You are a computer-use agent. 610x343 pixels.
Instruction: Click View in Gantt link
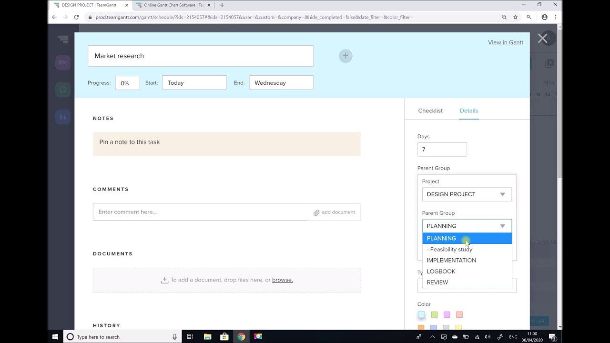pyautogui.click(x=506, y=42)
